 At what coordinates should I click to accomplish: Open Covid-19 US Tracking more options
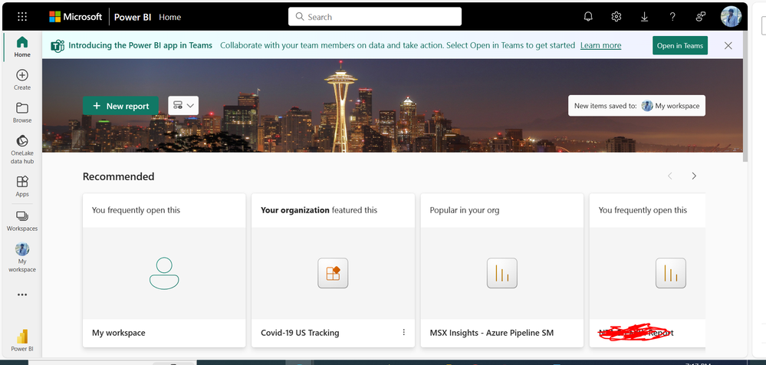[x=403, y=332]
